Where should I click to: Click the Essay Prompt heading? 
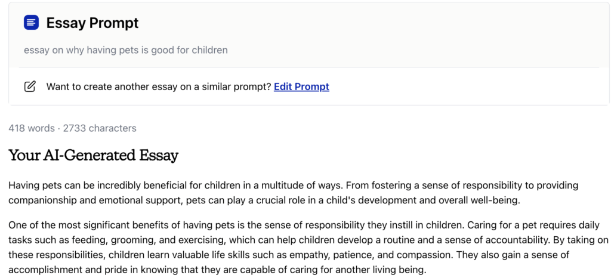point(92,23)
